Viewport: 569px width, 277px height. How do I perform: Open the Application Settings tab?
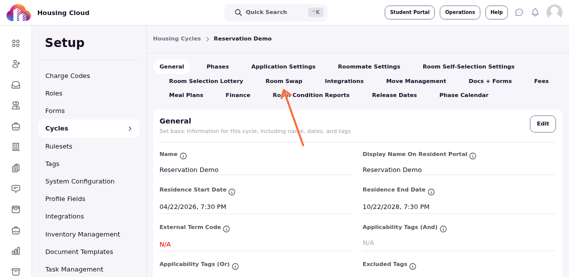tap(283, 66)
